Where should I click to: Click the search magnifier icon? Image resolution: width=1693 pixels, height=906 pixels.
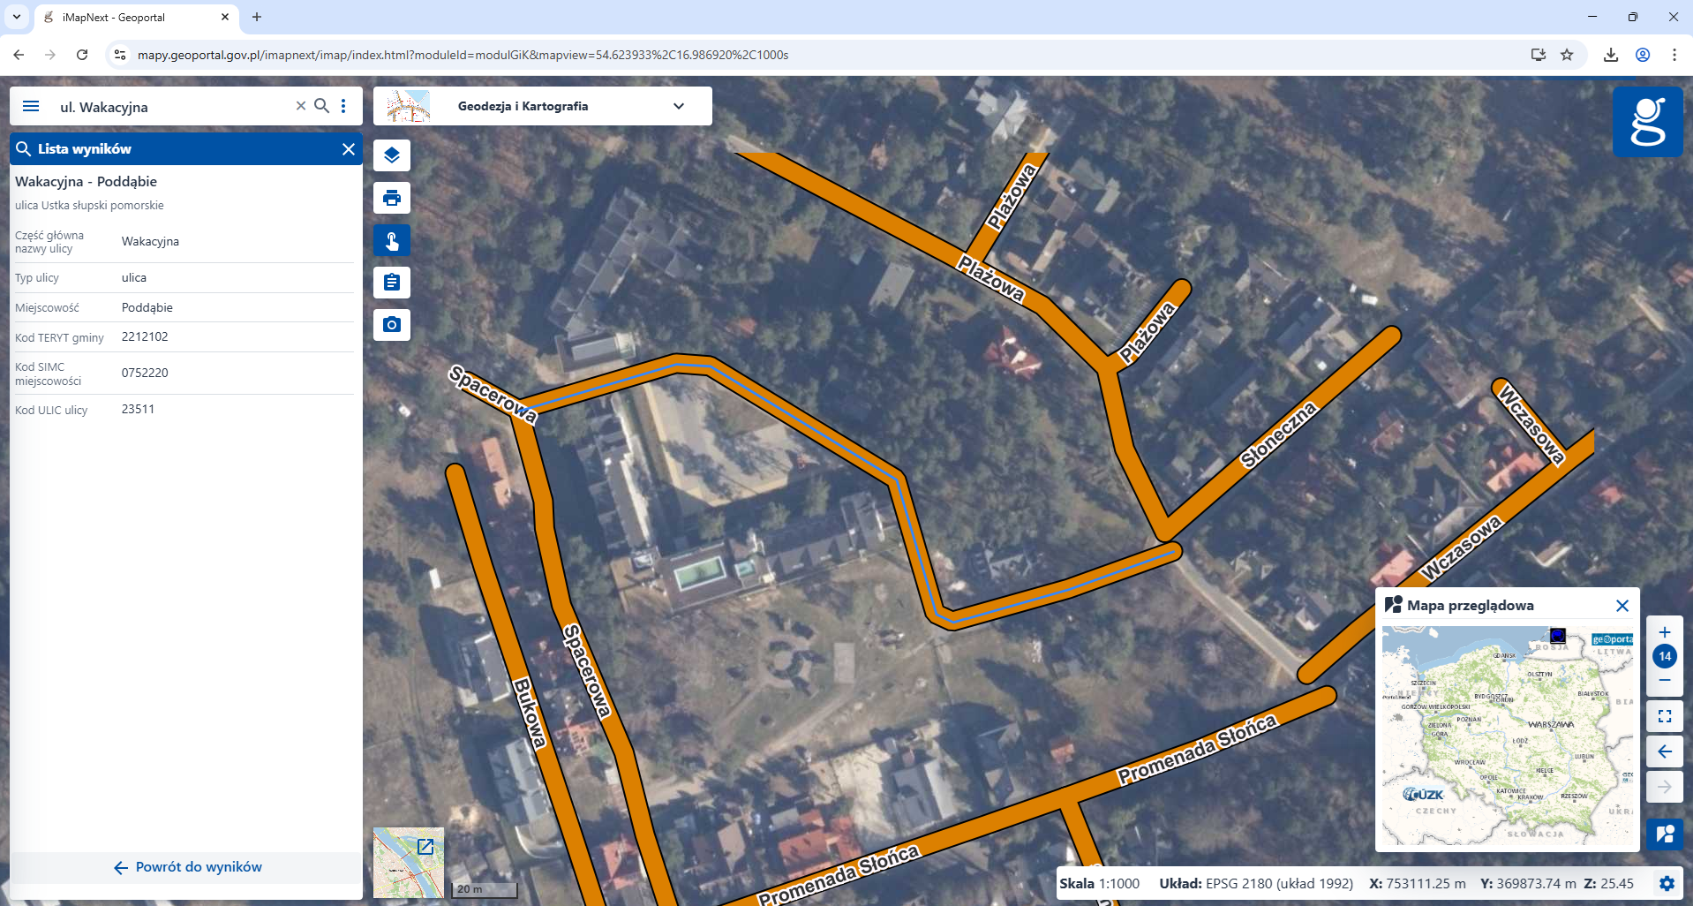(x=322, y=106)
